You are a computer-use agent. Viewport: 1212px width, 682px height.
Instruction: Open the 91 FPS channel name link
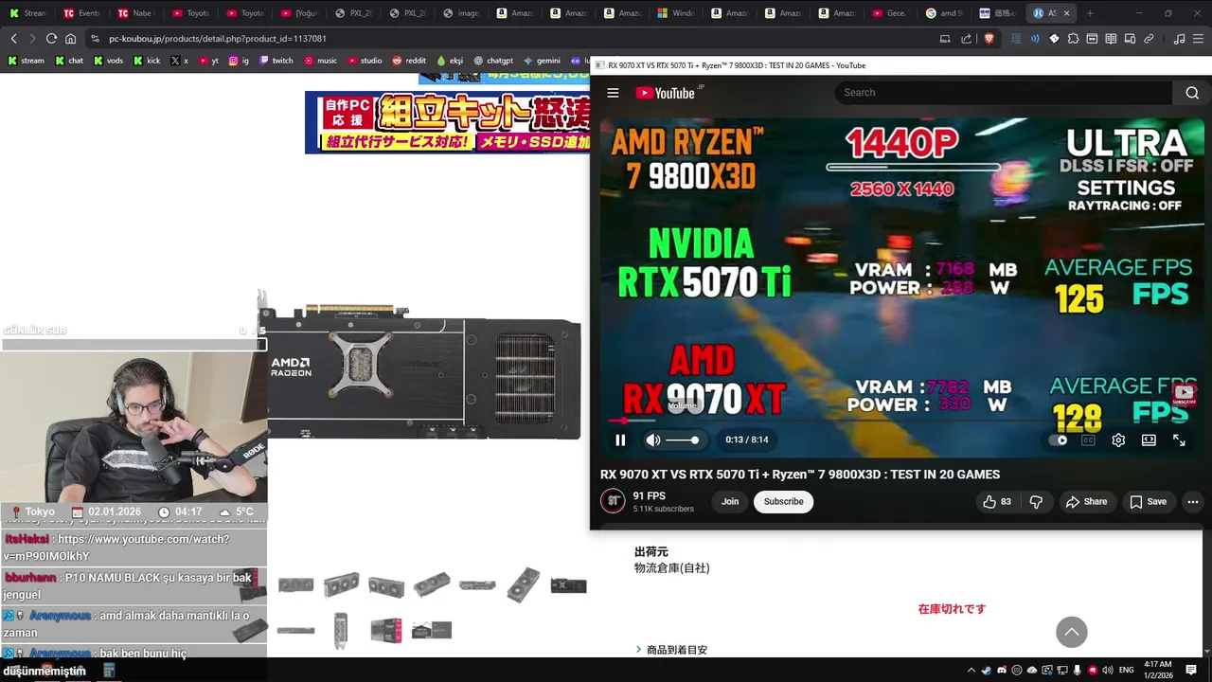click(649, 496)
